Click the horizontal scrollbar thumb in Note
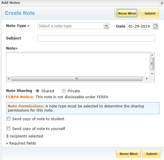 (77, 79)
